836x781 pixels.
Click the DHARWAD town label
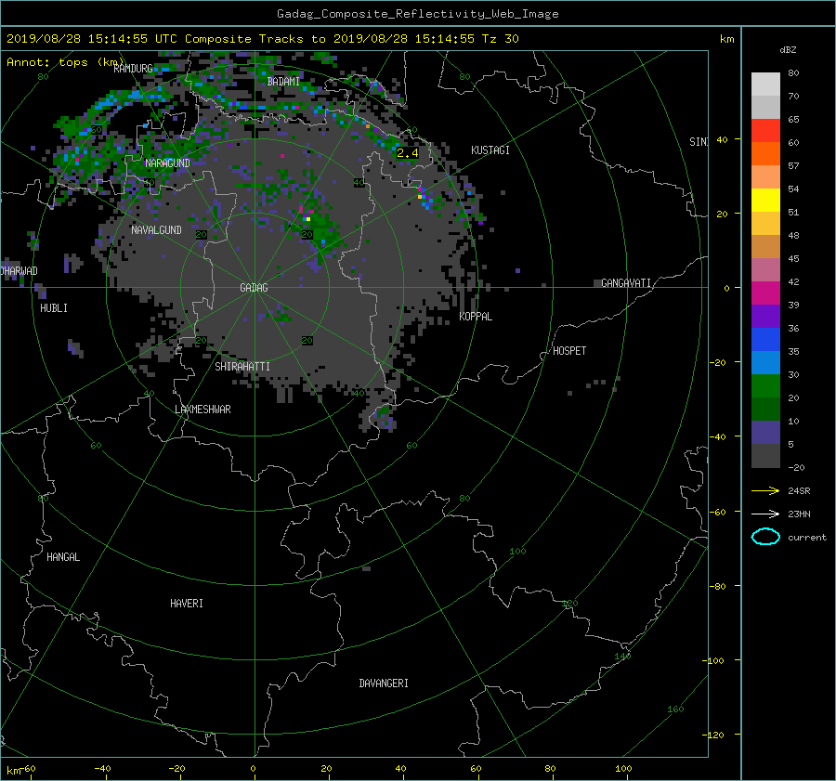click(20, 271)
